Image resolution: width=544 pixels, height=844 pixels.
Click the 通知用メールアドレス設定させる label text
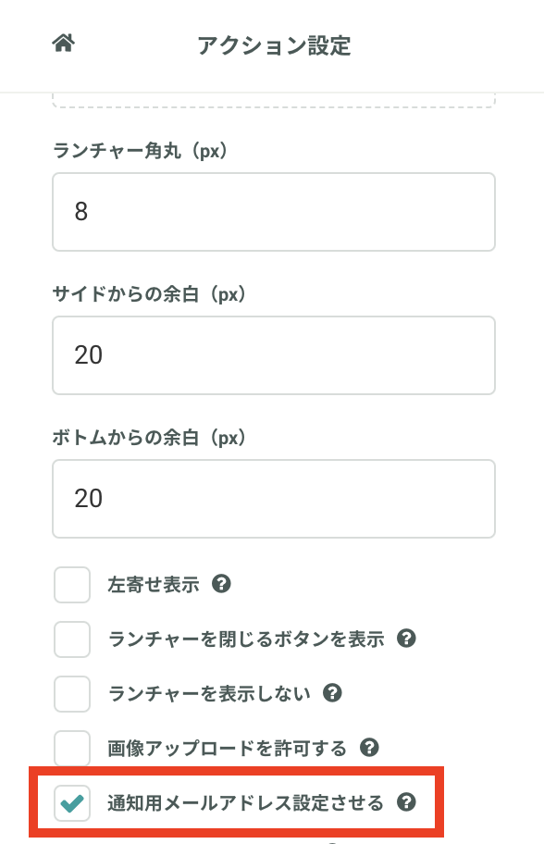coord(245,802)
